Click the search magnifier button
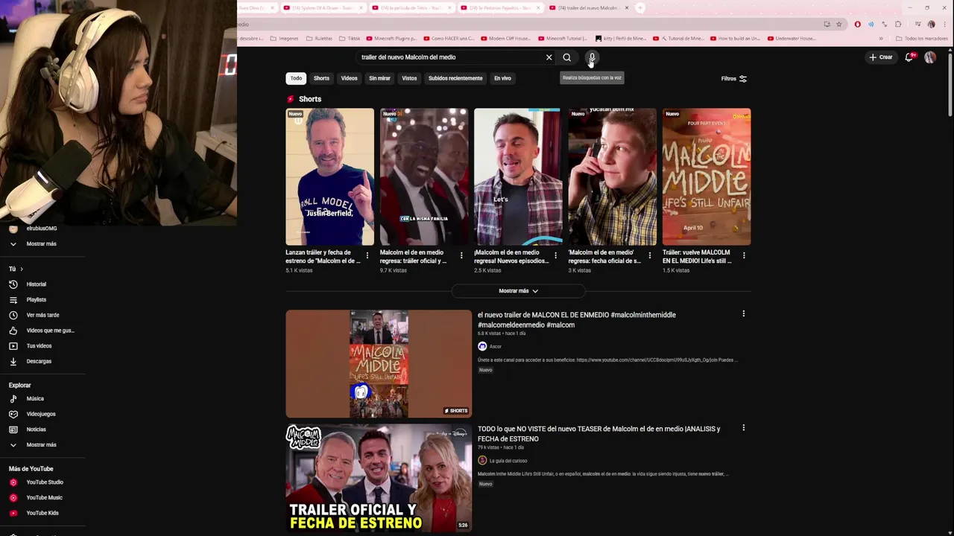954x536 pixels. coord(567,57)
